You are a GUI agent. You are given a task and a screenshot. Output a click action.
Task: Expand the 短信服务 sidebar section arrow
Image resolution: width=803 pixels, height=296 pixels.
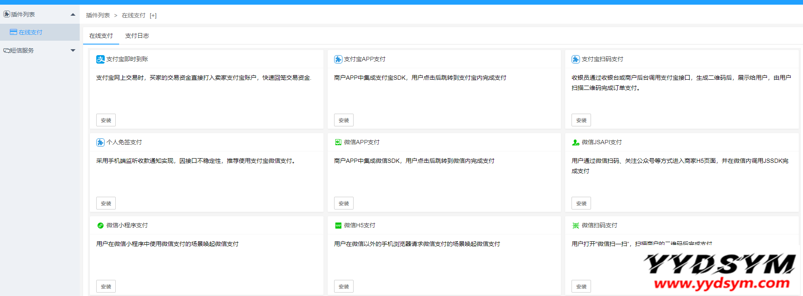pos(73,50)
